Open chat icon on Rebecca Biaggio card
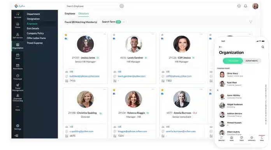The height and width of the screenshot is (150, 271). point(114,94)
